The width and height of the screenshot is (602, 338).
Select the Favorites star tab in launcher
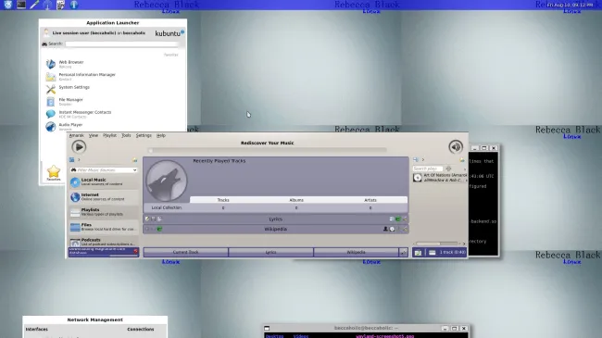coord(54,173)
